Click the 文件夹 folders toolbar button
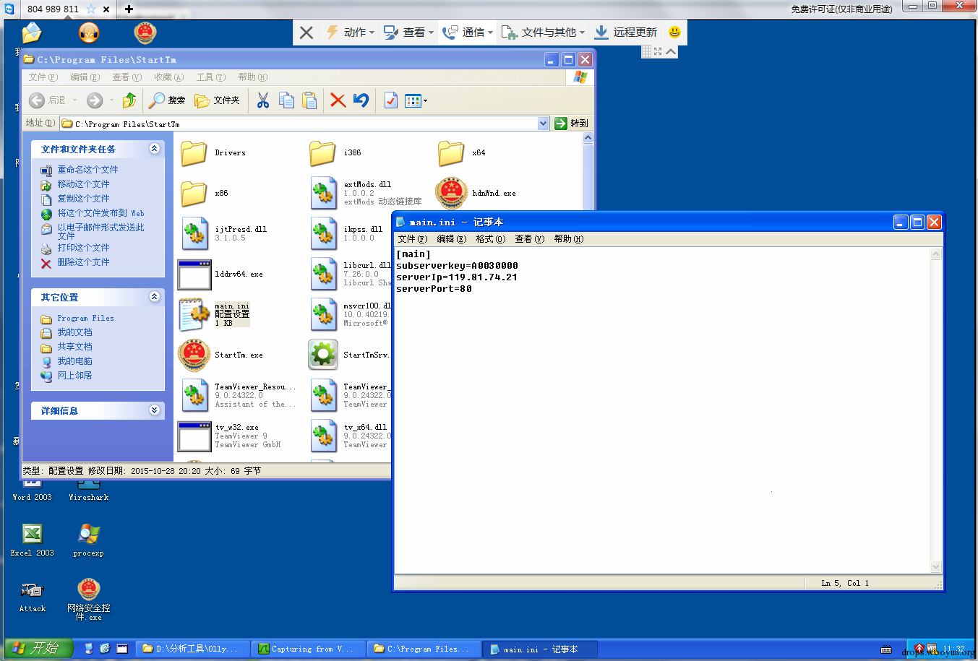Screen dimensions: 978x661 click(x=218, y=100)
